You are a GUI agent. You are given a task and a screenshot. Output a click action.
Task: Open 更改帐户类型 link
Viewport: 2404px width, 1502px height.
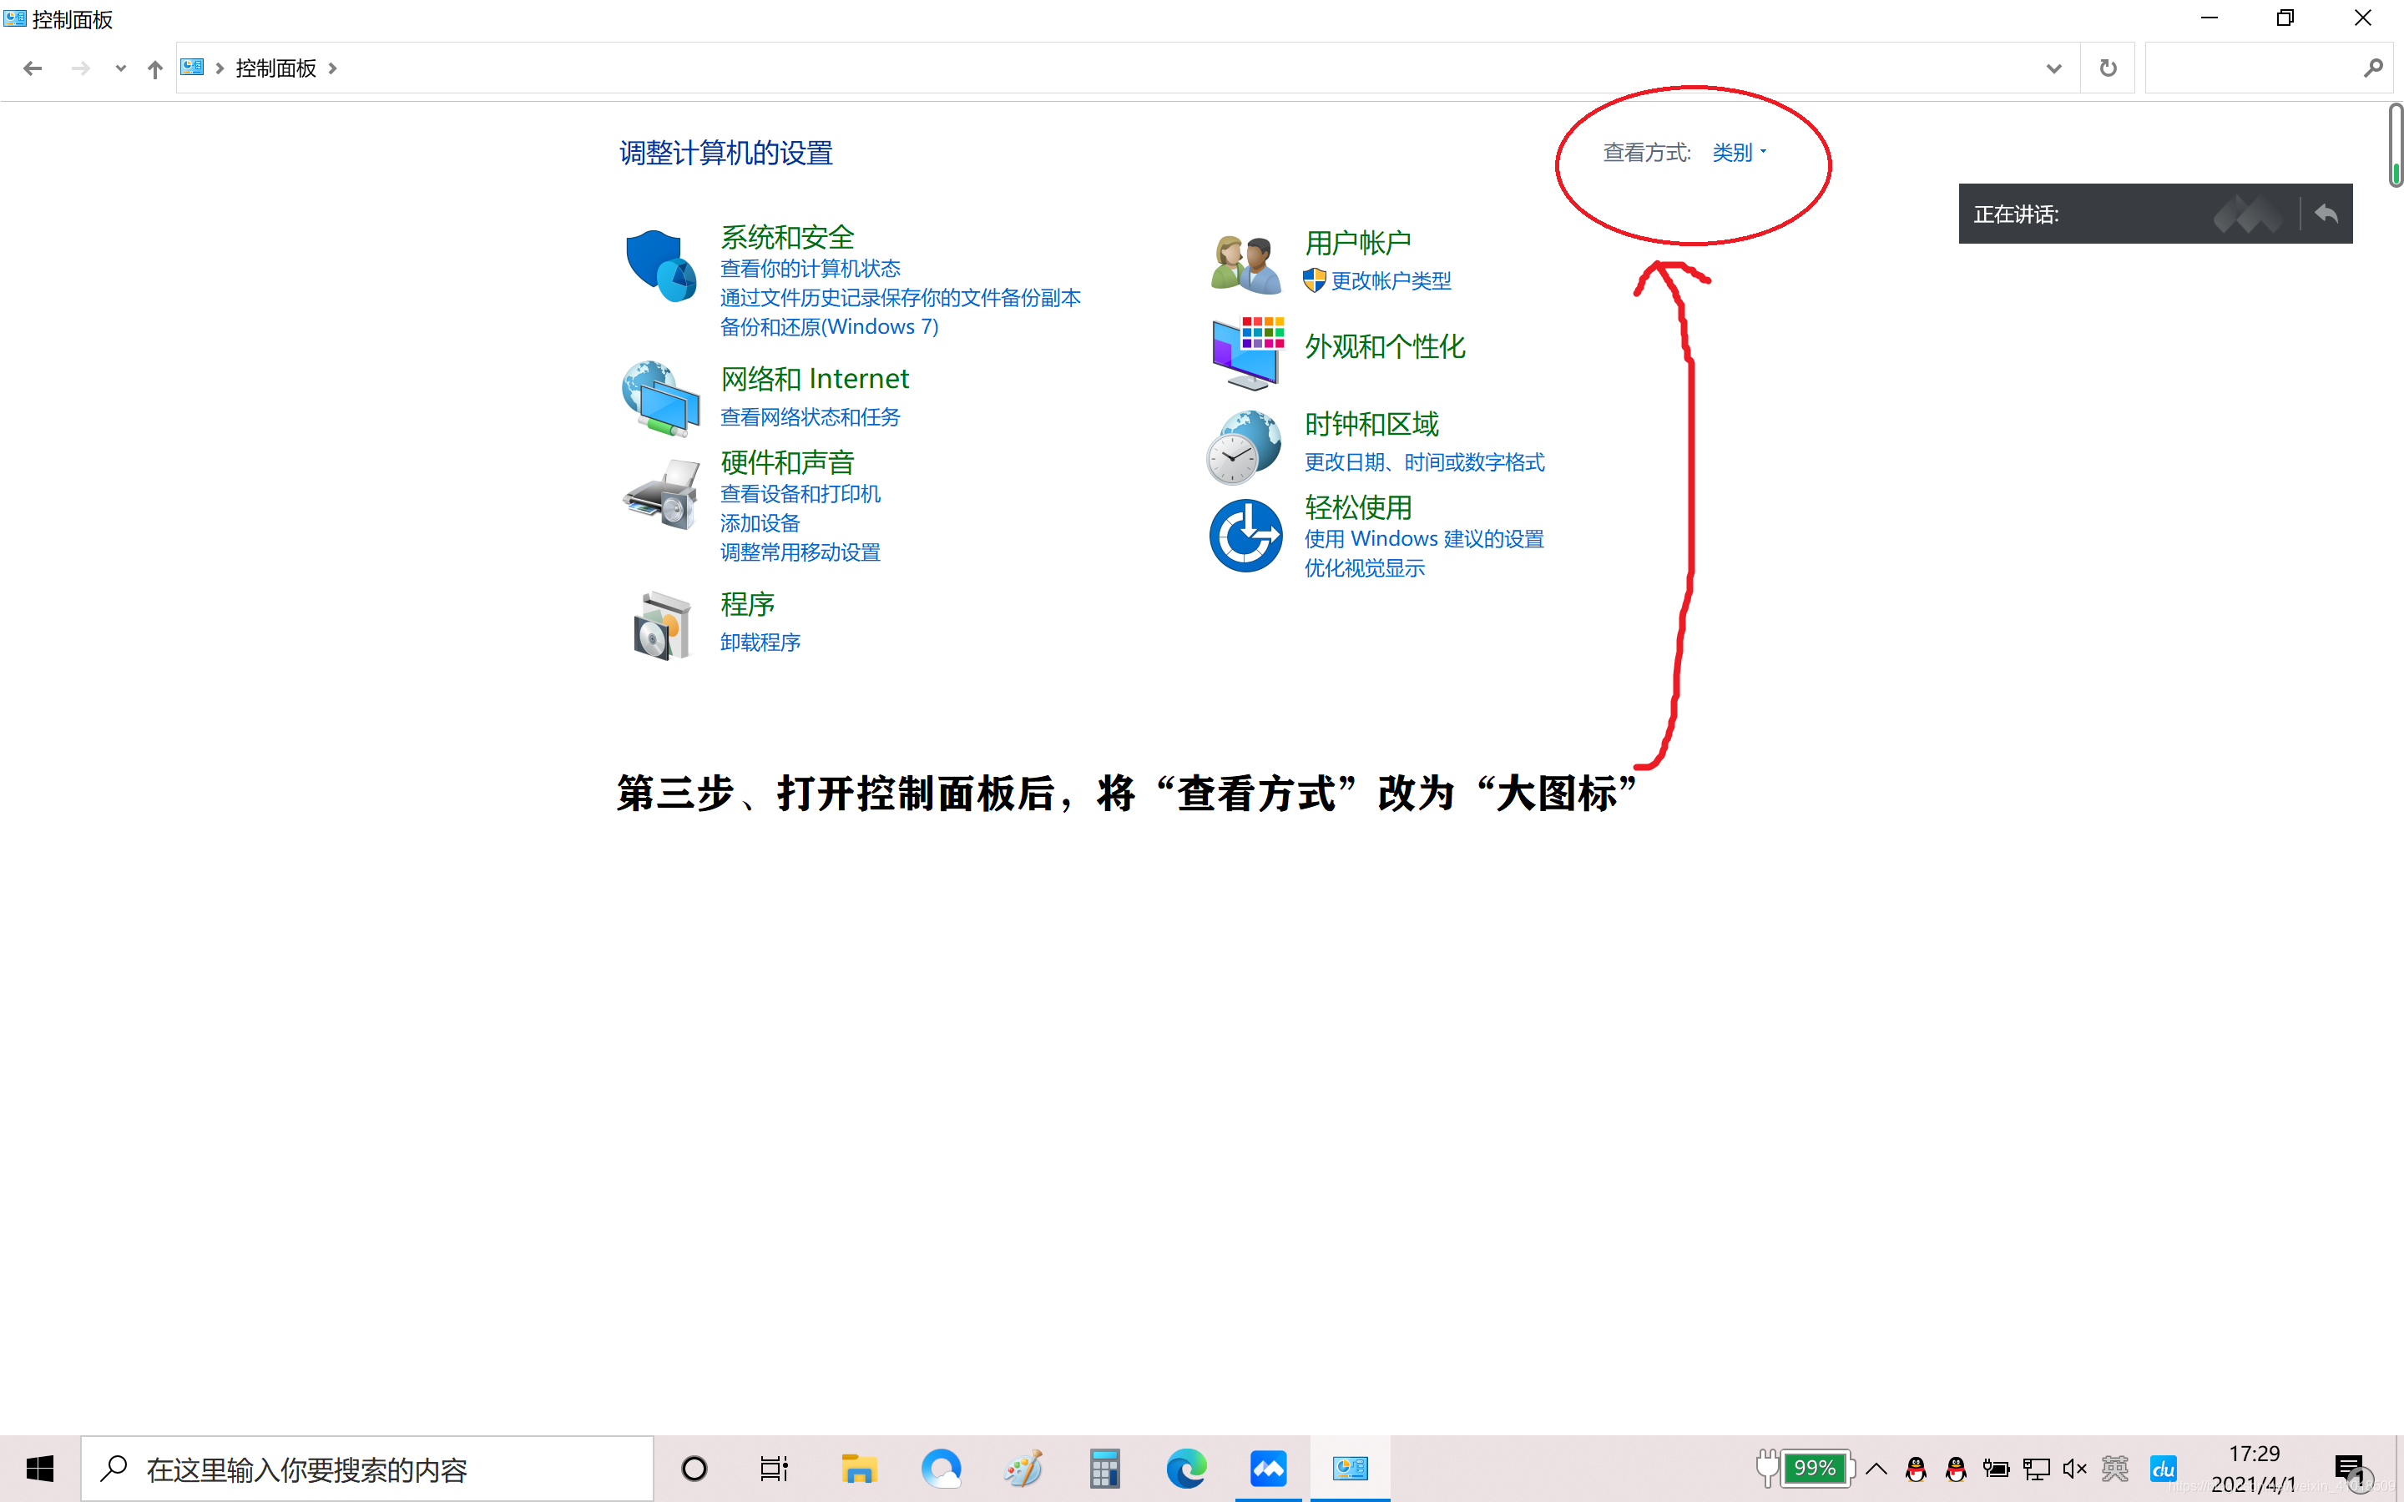pyautogui.click(x=1391, y=281)
